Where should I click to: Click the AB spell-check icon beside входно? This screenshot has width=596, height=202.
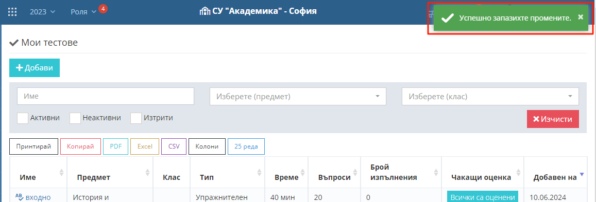[20, 197]
